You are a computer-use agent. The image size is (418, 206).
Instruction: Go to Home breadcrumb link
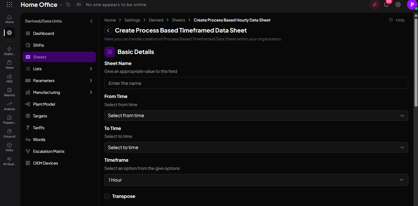pyautogui.click(x=110, y=20)
